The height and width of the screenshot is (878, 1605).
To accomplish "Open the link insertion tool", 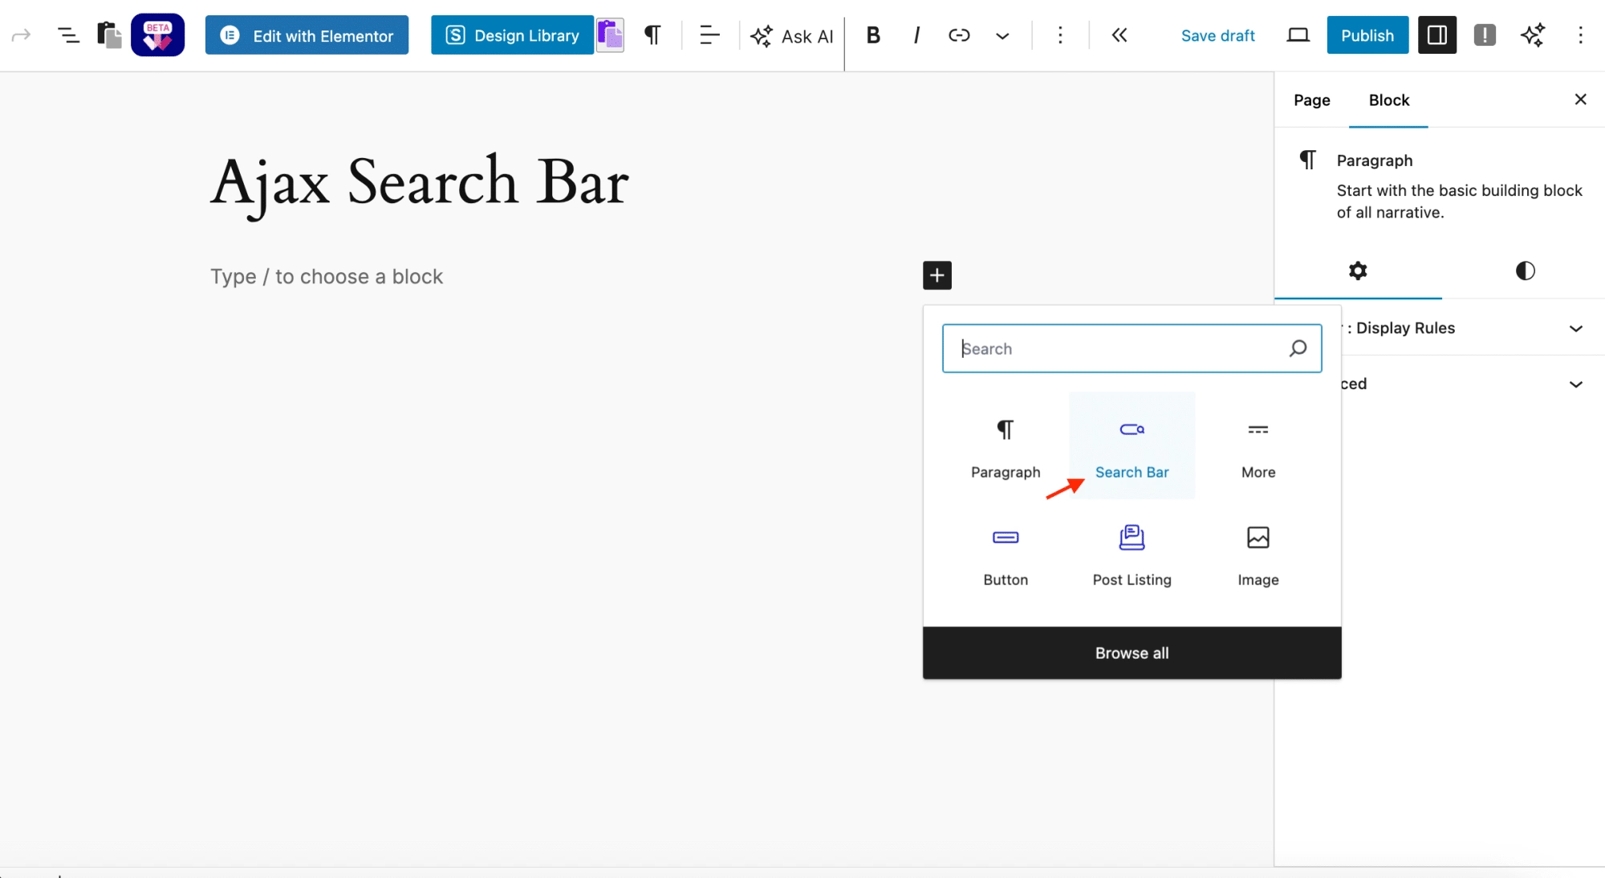I will tap(959, 35).
